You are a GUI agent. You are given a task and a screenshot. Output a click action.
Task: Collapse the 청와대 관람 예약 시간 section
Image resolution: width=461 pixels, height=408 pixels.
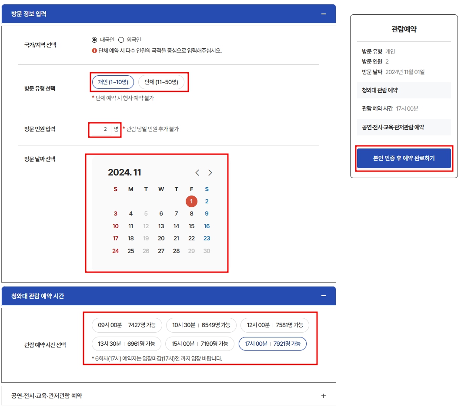tap(324, 296)
